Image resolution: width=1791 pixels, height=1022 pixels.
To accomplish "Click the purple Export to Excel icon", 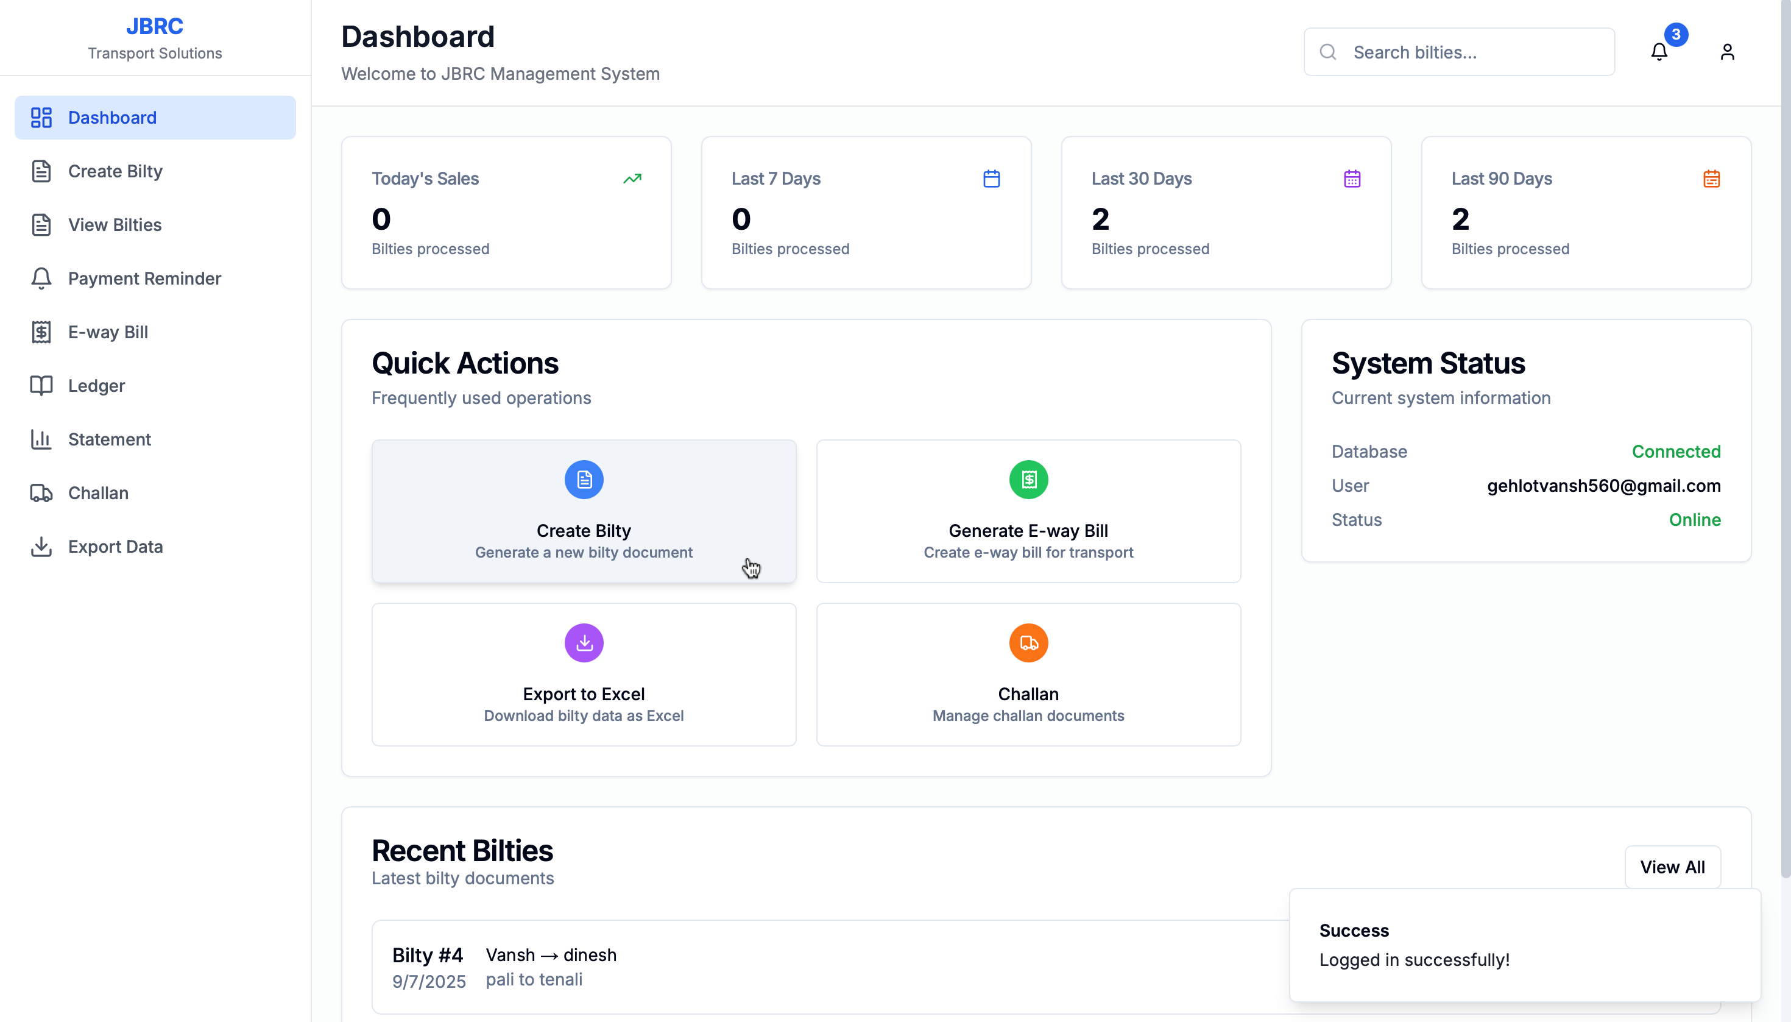I will point(584,643).
